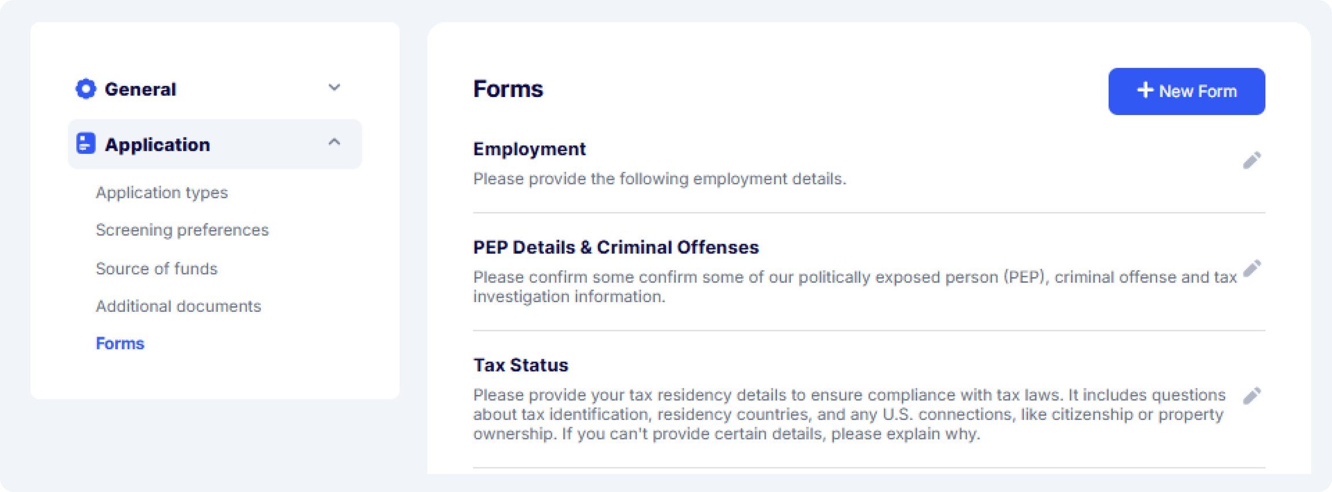Click the pencil icon for Tax Status
This screenshot has height=492, width=1332.
[x=1252, y=396]
